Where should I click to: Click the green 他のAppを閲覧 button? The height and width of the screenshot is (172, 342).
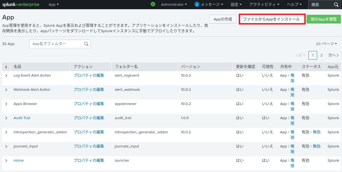[x=323, y=19]
